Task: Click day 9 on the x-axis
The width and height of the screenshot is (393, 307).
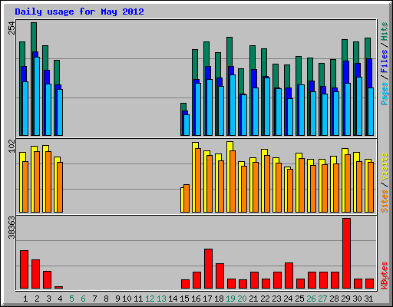Action: pos(117,299)
